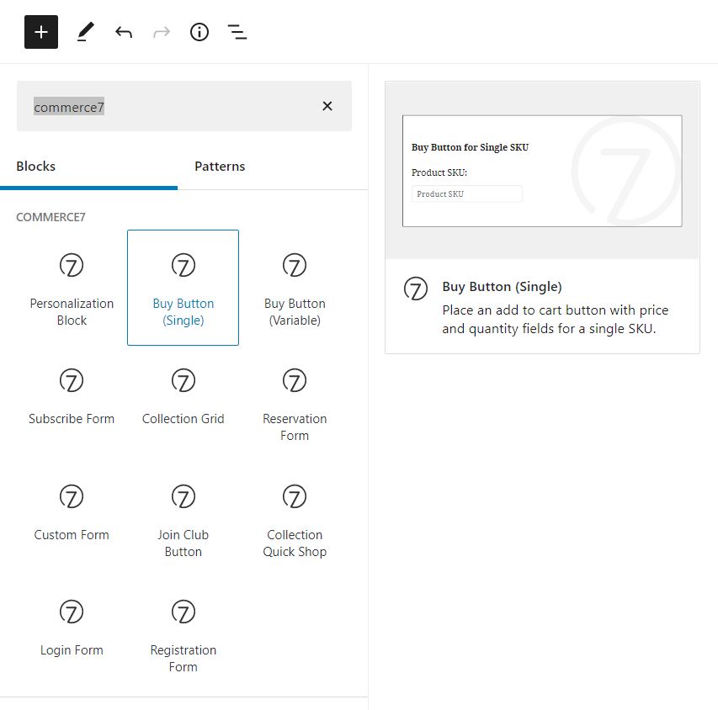Image resolution: width=718 pixels, height=710 pixels.
Task: Insert the Join Club Button block
Action: [183, 519]
